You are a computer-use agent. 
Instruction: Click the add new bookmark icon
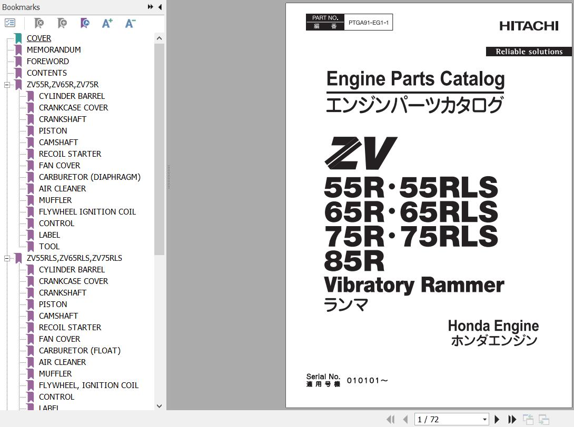pos(62,23)
